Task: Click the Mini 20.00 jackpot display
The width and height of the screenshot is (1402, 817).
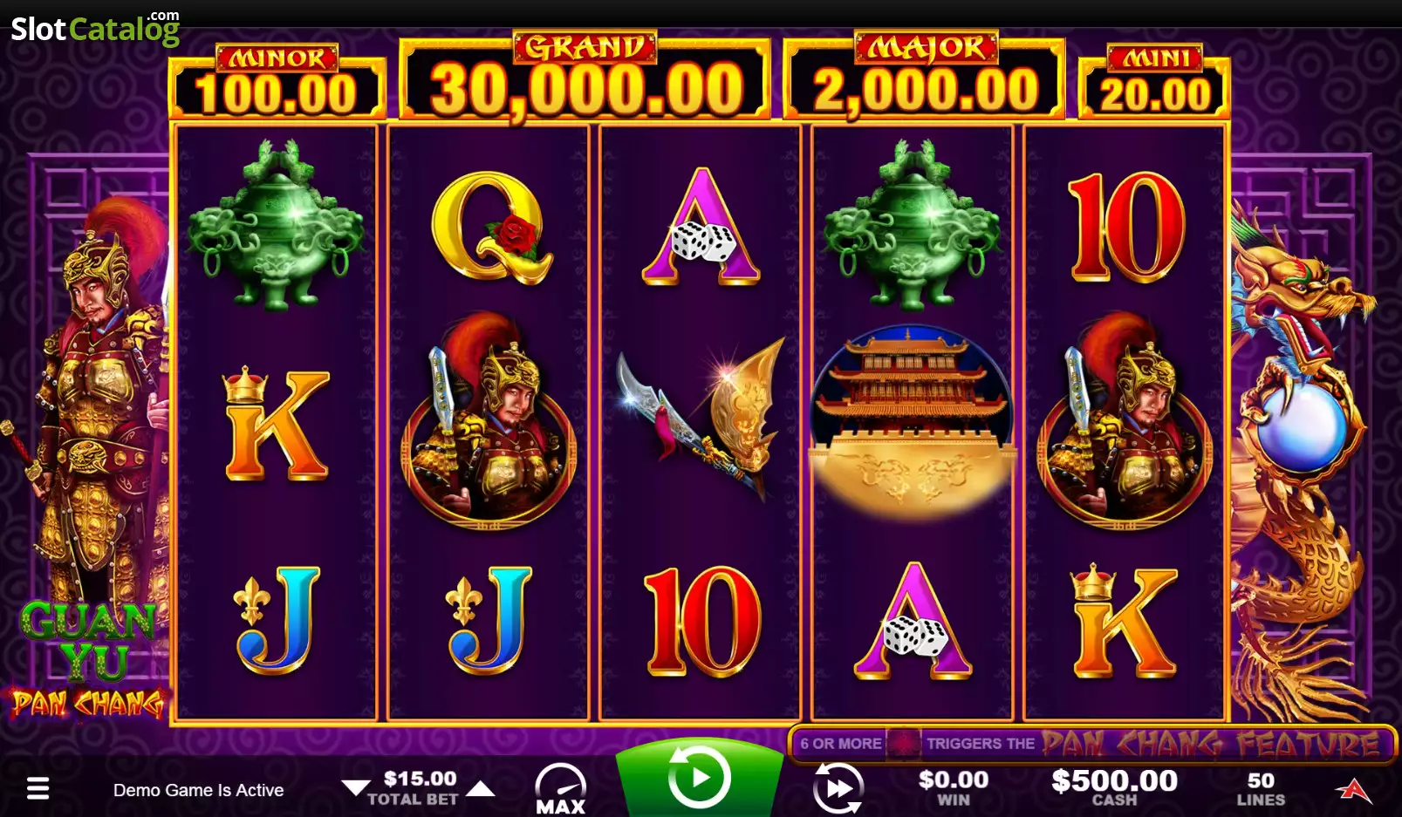Action: (x=1154, y=83)
